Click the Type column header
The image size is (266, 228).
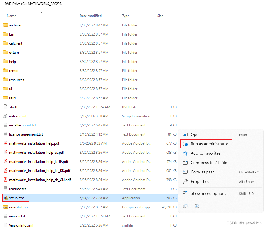click(126, 16)
